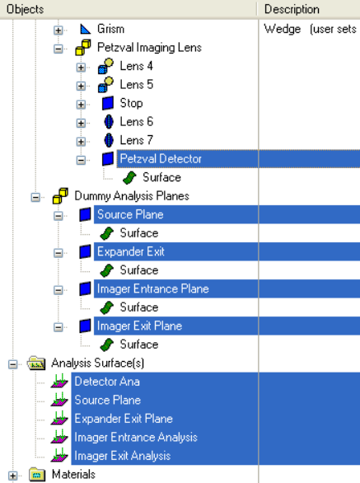
Task: Collapse the Petzval Imaging Lens node
Action: (58, 49)
